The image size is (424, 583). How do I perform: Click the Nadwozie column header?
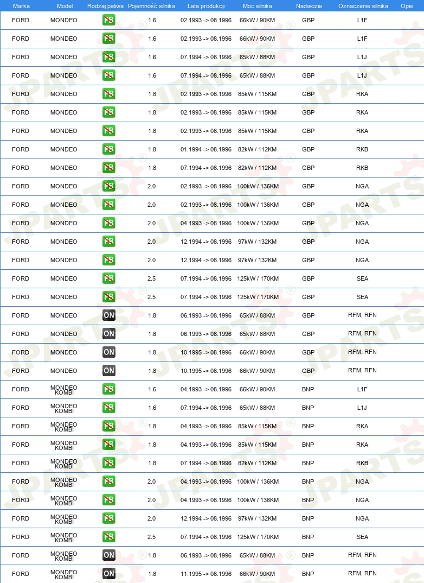309,6
